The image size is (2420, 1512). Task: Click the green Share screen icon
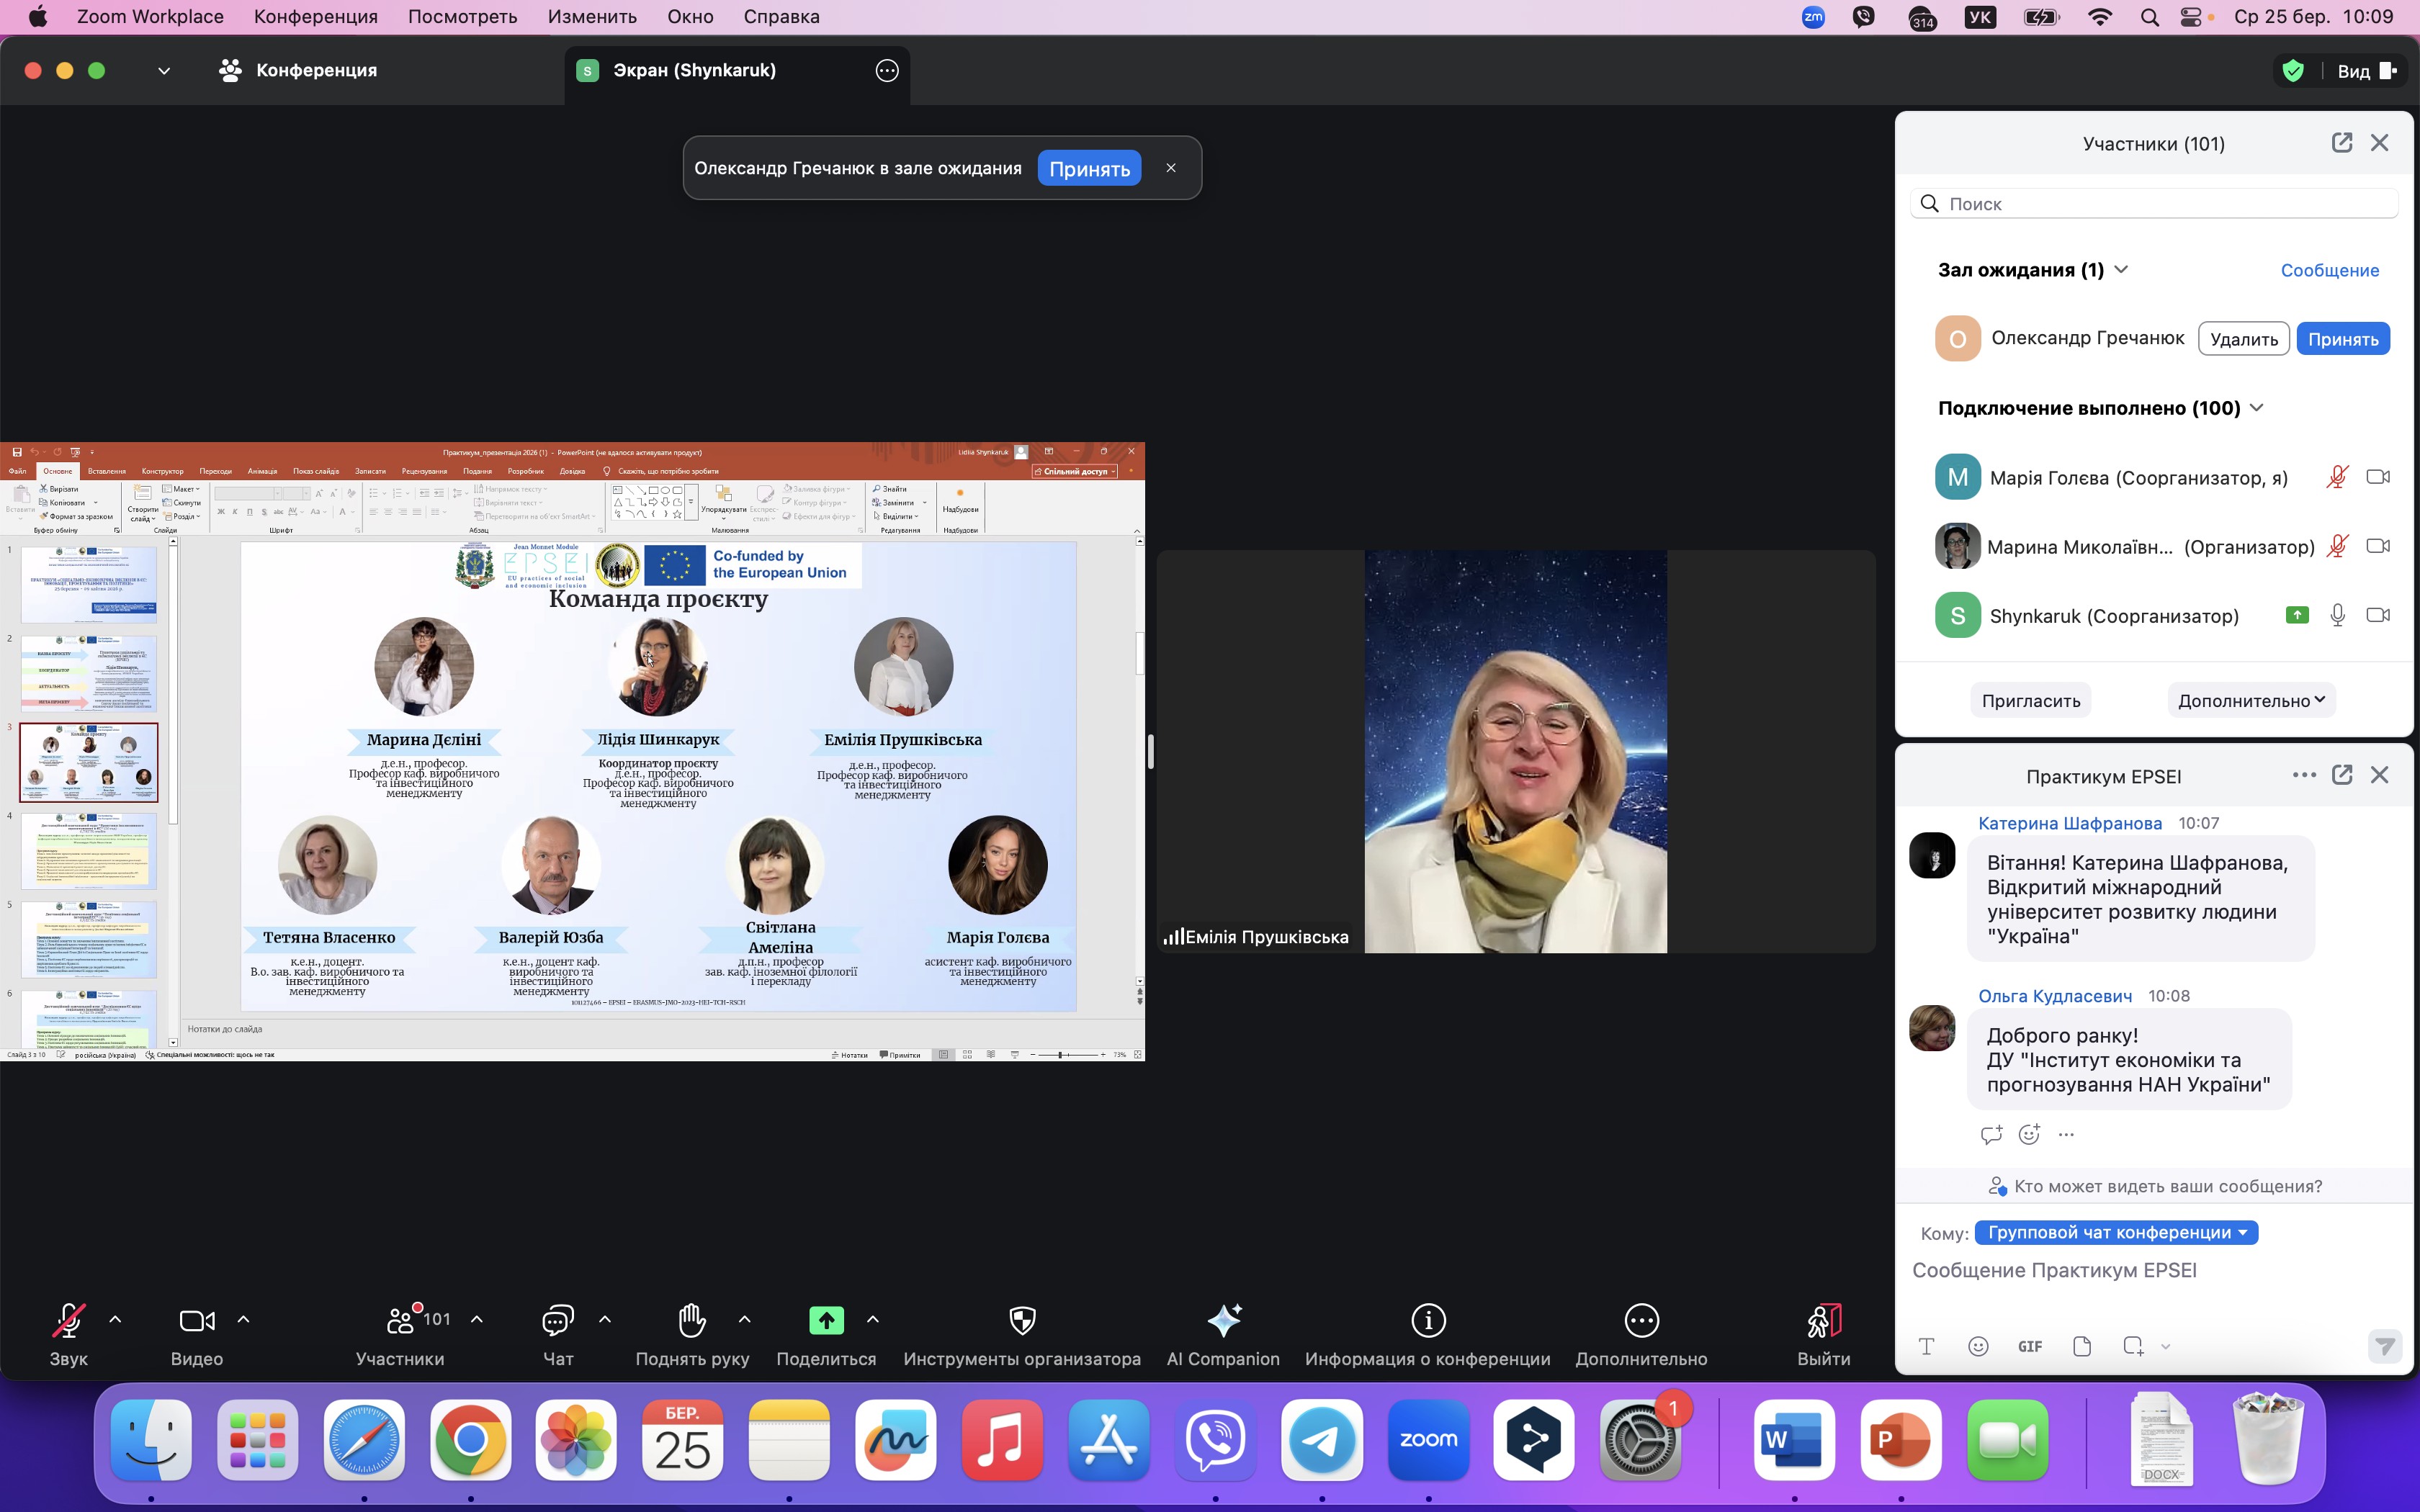coord(826,1321)
